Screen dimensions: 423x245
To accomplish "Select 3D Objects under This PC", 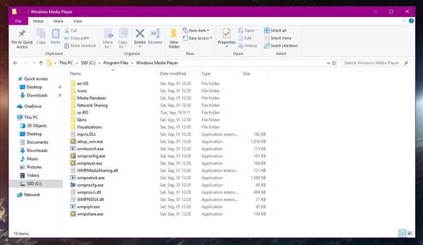I will pos(37,126).
